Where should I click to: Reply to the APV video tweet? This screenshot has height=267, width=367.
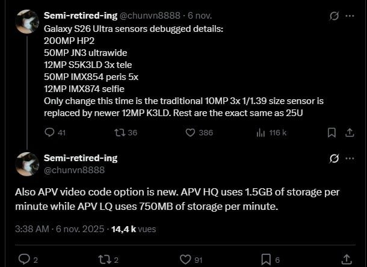point(24,259)
